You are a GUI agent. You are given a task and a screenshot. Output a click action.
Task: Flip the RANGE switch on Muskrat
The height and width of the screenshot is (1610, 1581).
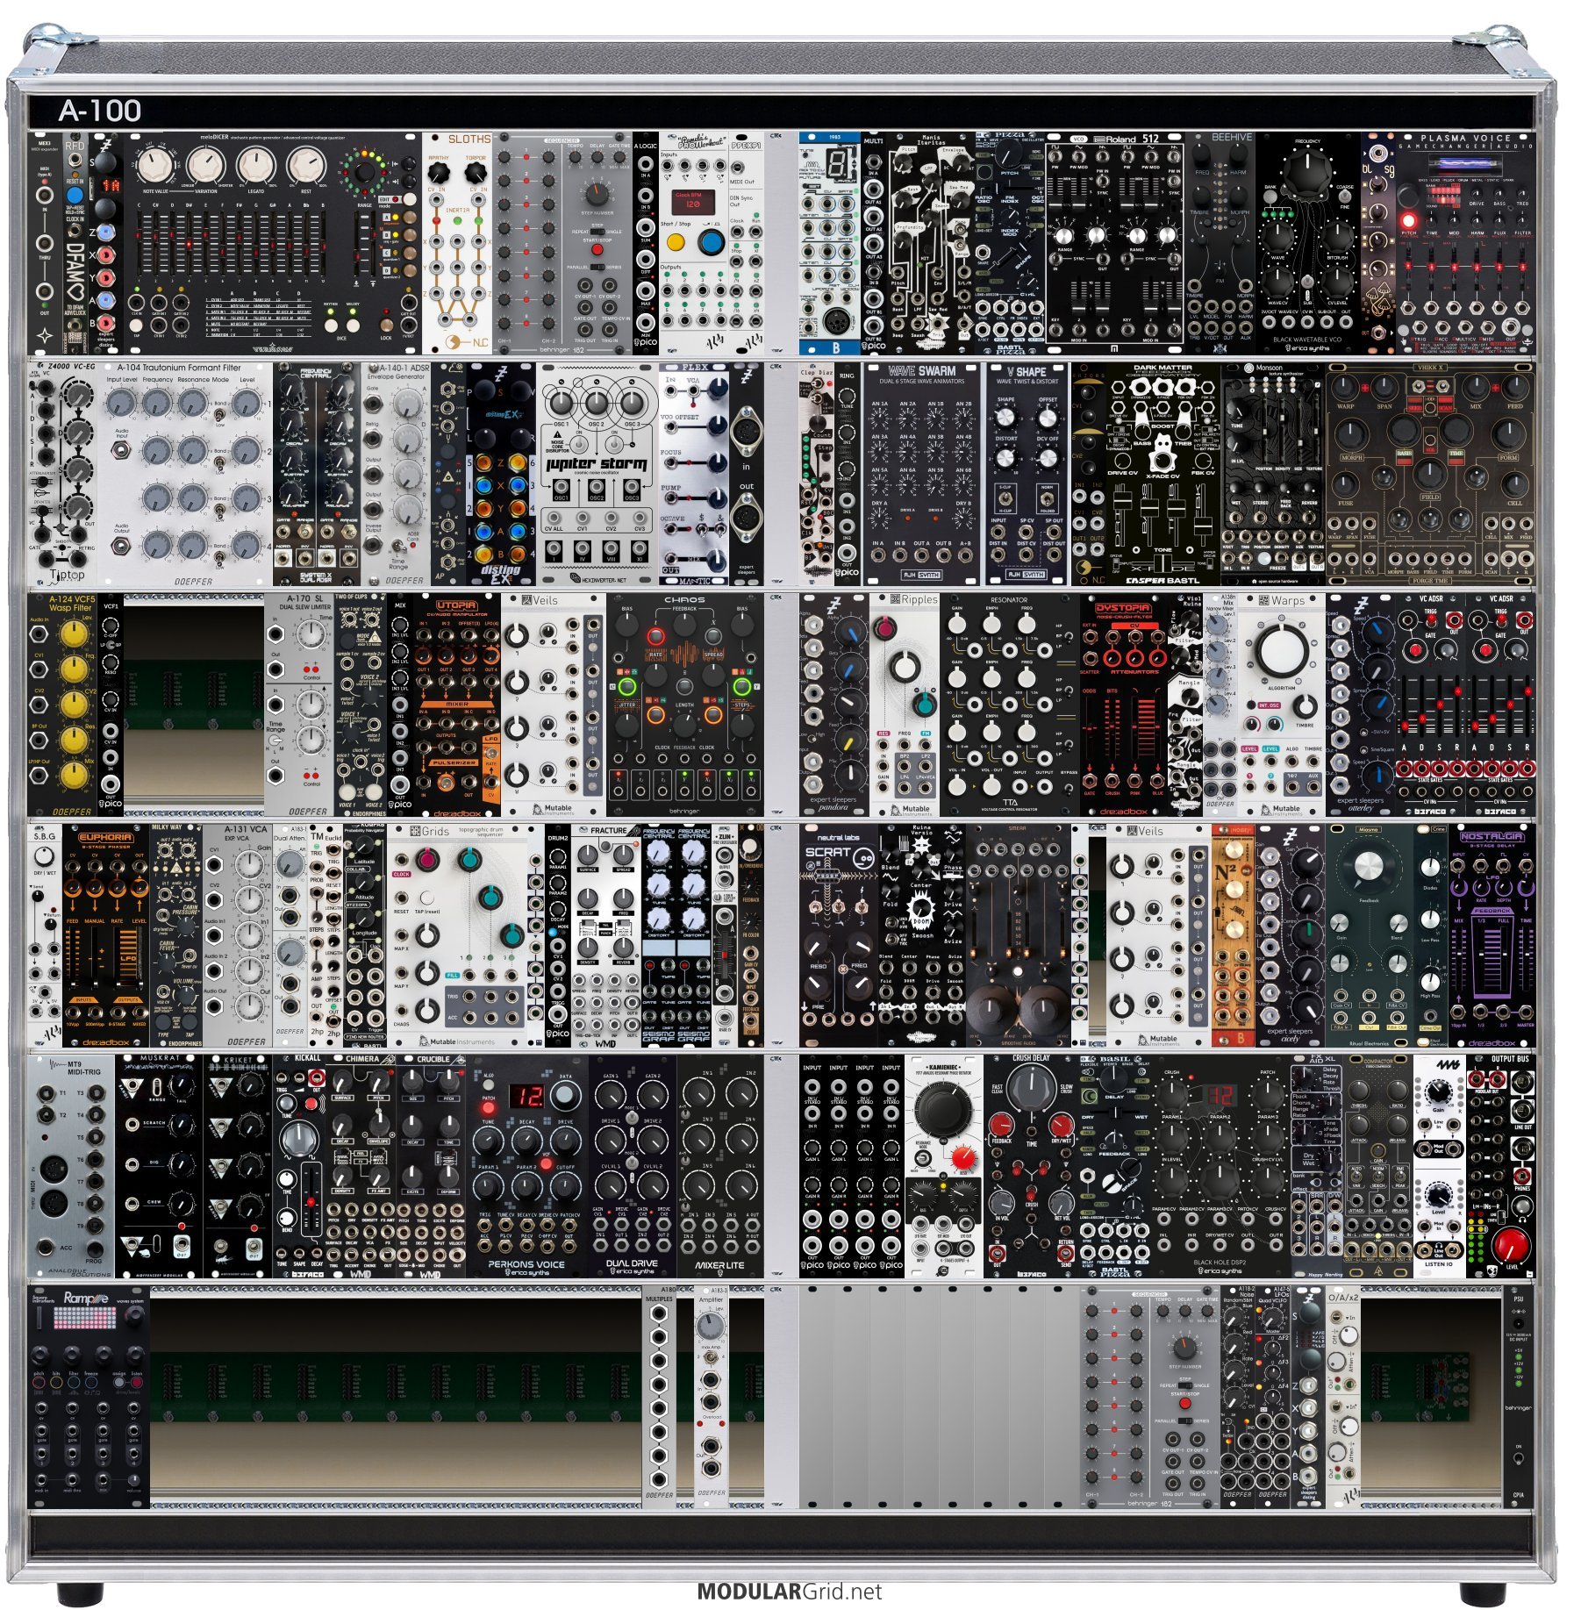click(x=158, y=1088)
